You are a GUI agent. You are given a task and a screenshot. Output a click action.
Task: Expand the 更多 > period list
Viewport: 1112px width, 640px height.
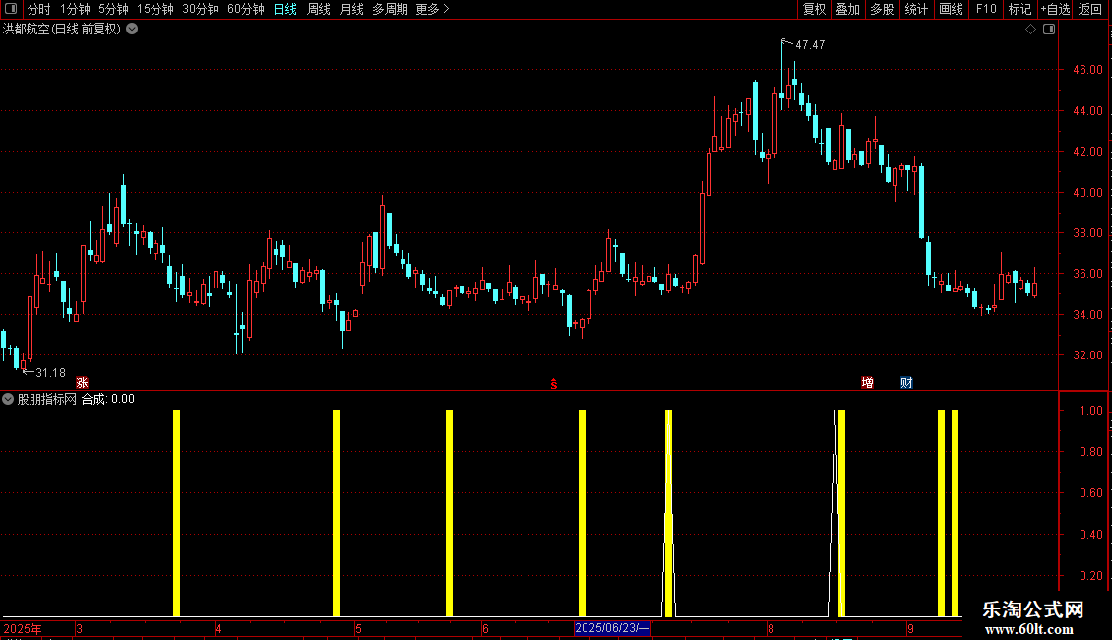pyautogui.click(x=433, y=9)
